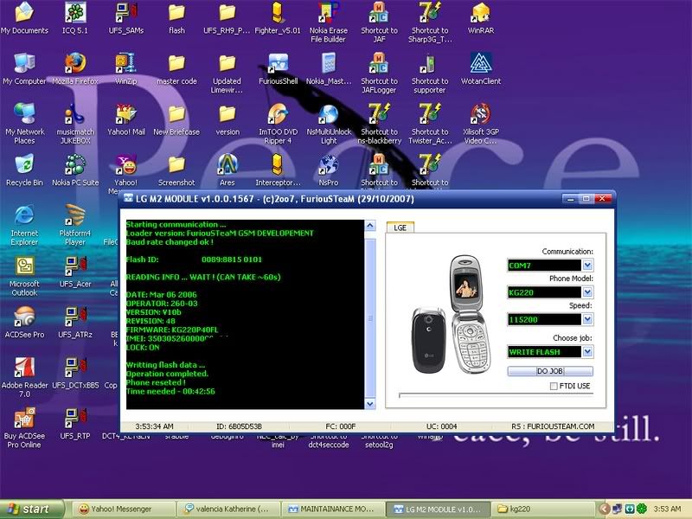Viewport: 692px width, 519px height.
Task: Launch musicmatch JUKEBOX icon
Action: (x=75, y=124)
